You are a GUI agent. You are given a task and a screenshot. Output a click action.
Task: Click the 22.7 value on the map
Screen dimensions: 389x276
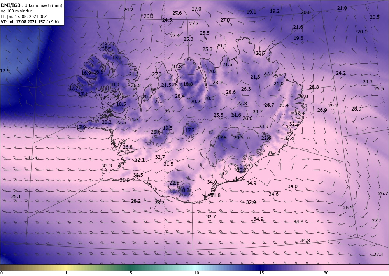pos(268,74)
